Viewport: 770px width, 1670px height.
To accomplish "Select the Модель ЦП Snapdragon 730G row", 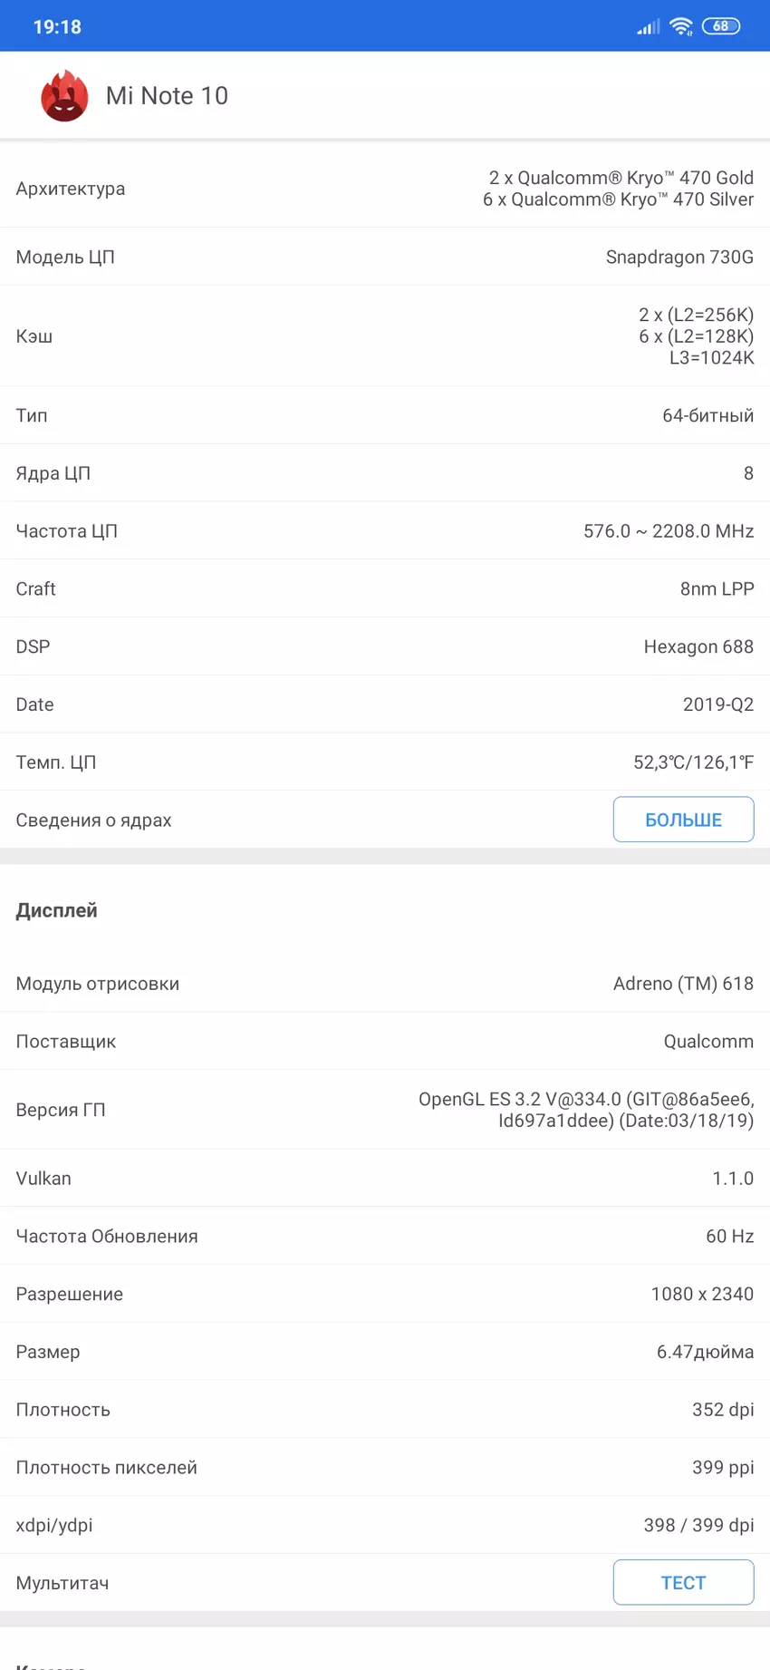I will [385, 257].
